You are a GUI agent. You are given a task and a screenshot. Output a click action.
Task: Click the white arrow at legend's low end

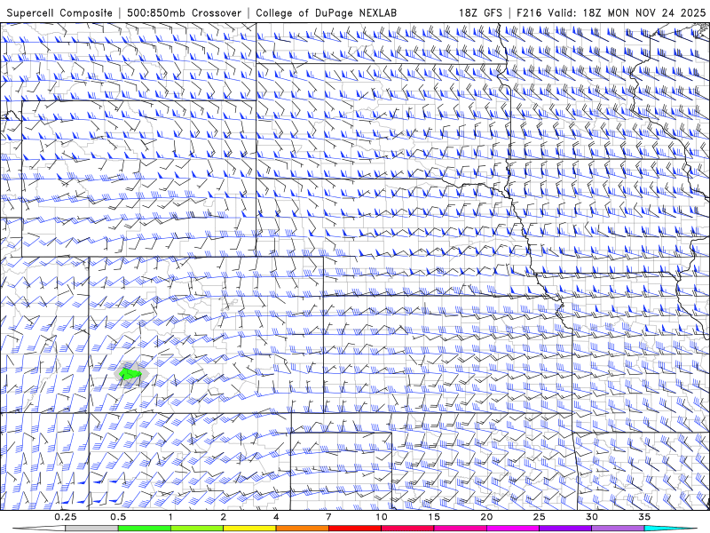point(39,529)
